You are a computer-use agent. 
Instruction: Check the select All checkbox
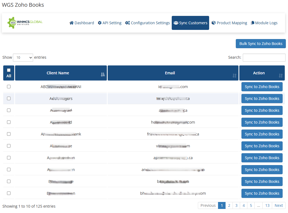tap(9, 70)
